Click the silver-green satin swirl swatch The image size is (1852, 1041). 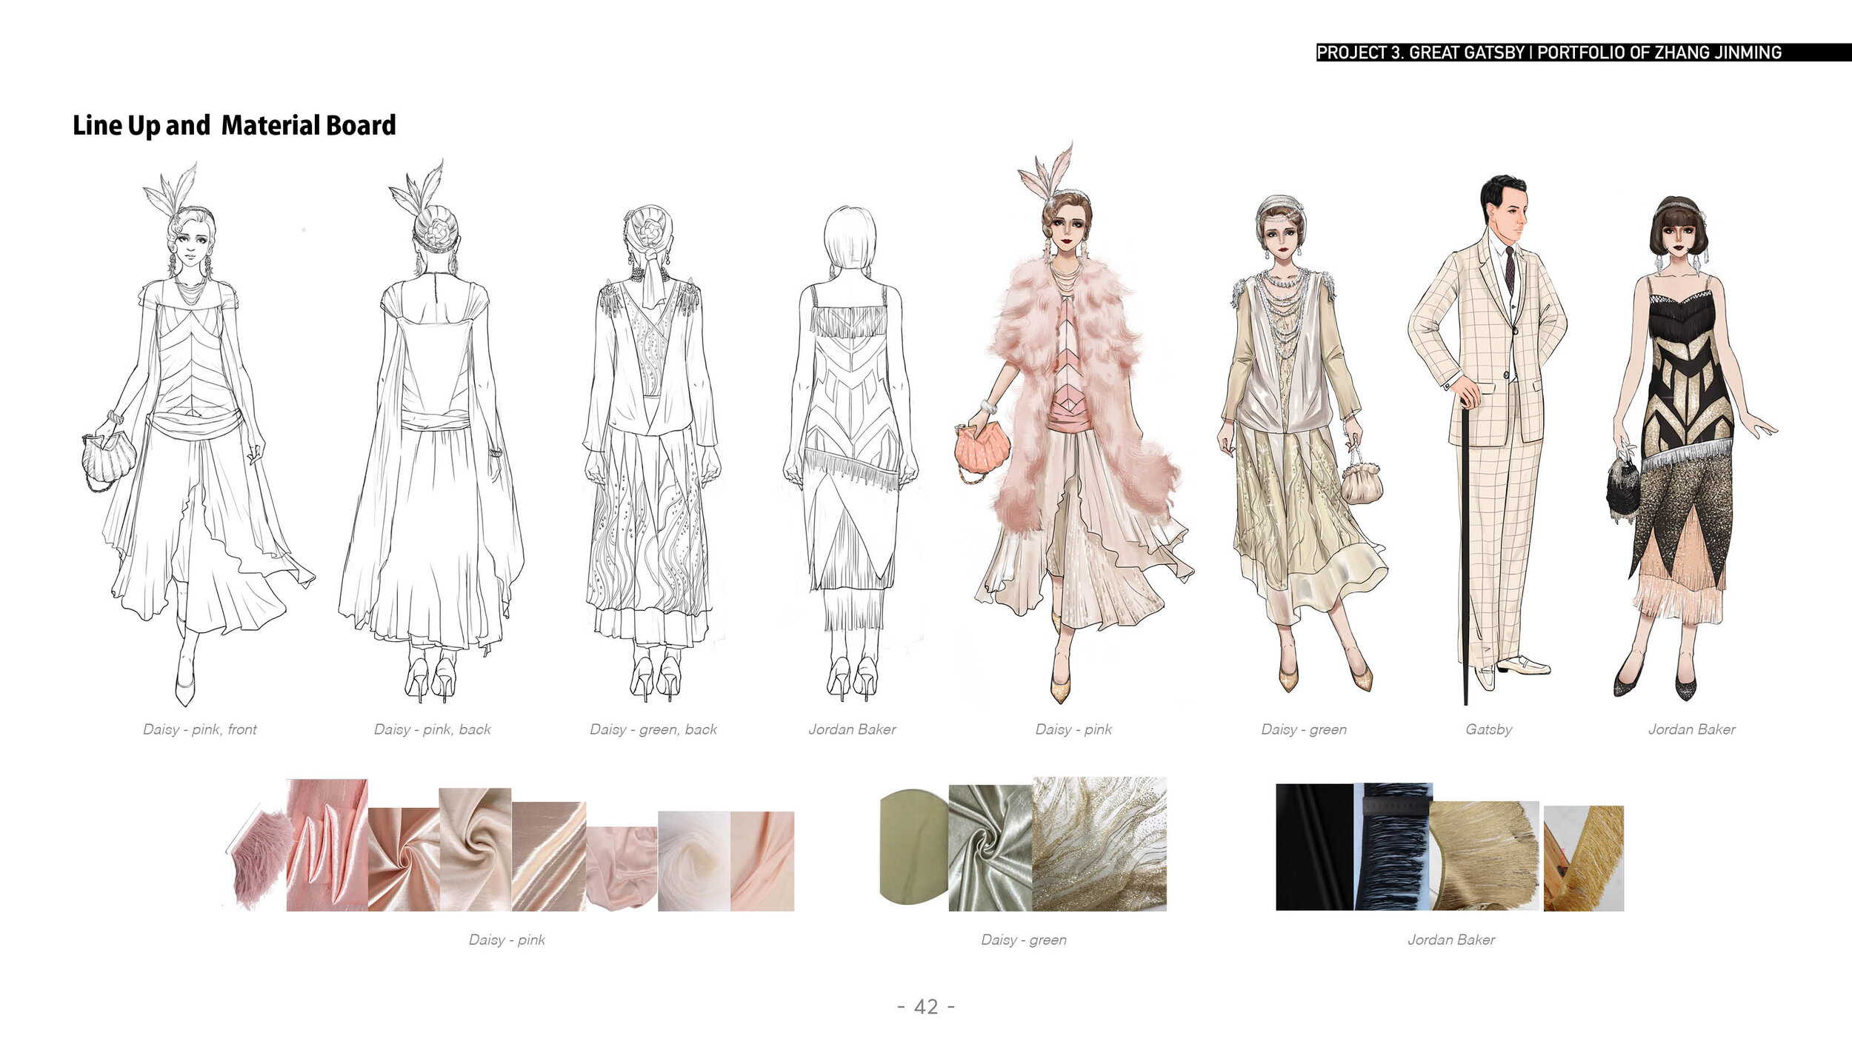pos(990,848)
